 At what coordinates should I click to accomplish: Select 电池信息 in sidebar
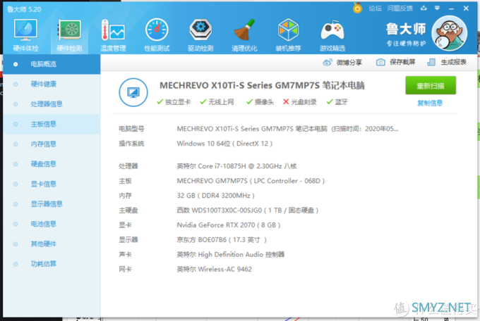(x=52, y=224)
